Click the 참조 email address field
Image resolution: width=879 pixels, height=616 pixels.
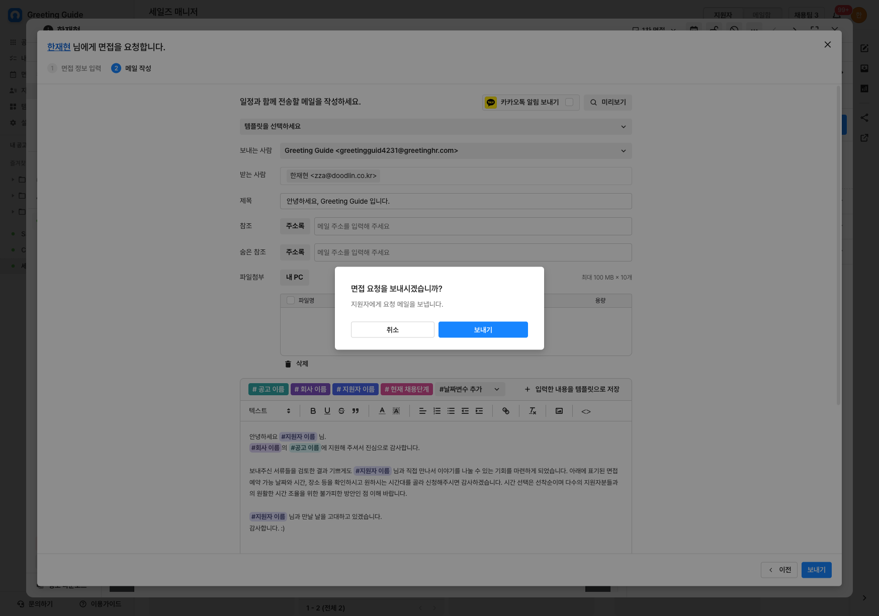tap(473, 226)
